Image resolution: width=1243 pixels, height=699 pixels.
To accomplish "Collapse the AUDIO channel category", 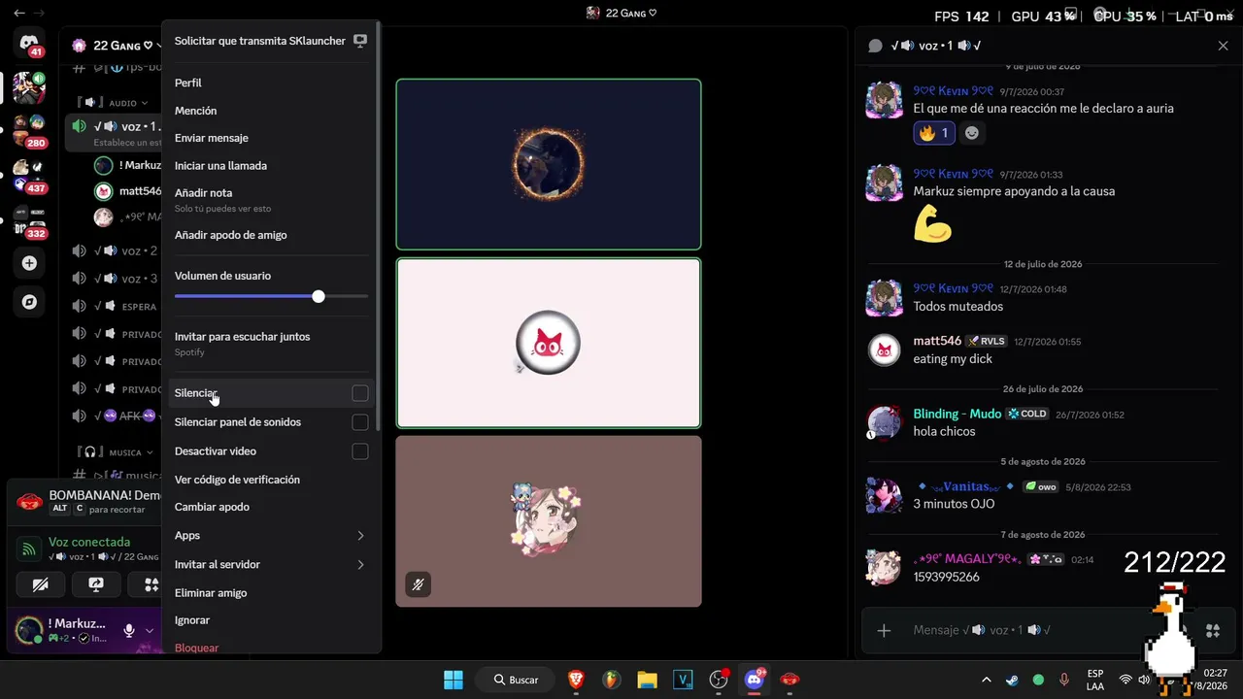I will 144,103.
